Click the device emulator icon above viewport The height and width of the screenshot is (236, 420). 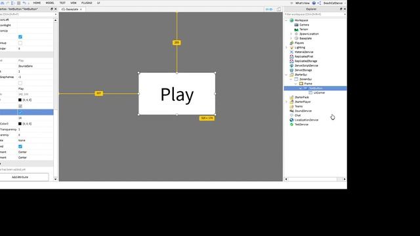point(278,9)
